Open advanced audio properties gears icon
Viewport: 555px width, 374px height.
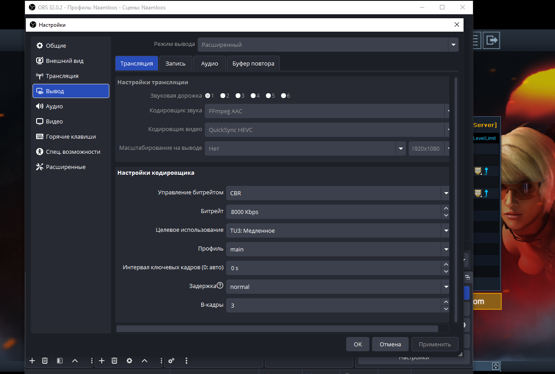(171, 361)
